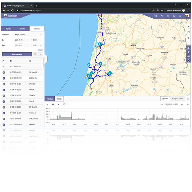Open the playback speed x1 dropdown
This screenshot has height=192, width=192.
coord(65,104)
